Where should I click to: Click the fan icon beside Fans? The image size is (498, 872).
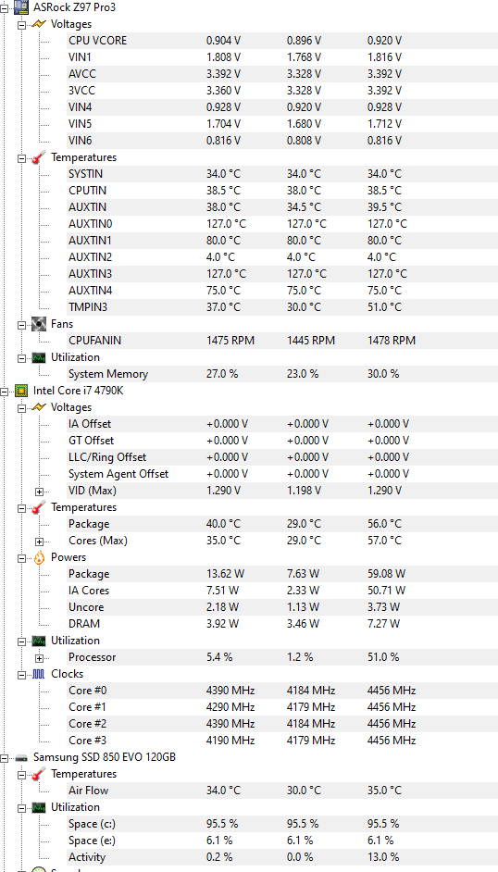[39, 324]
